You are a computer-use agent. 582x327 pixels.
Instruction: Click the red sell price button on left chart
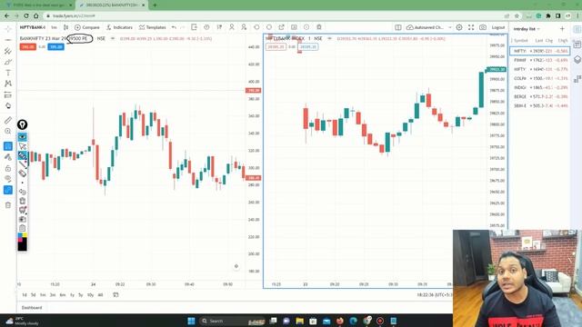tap(28, 46)
